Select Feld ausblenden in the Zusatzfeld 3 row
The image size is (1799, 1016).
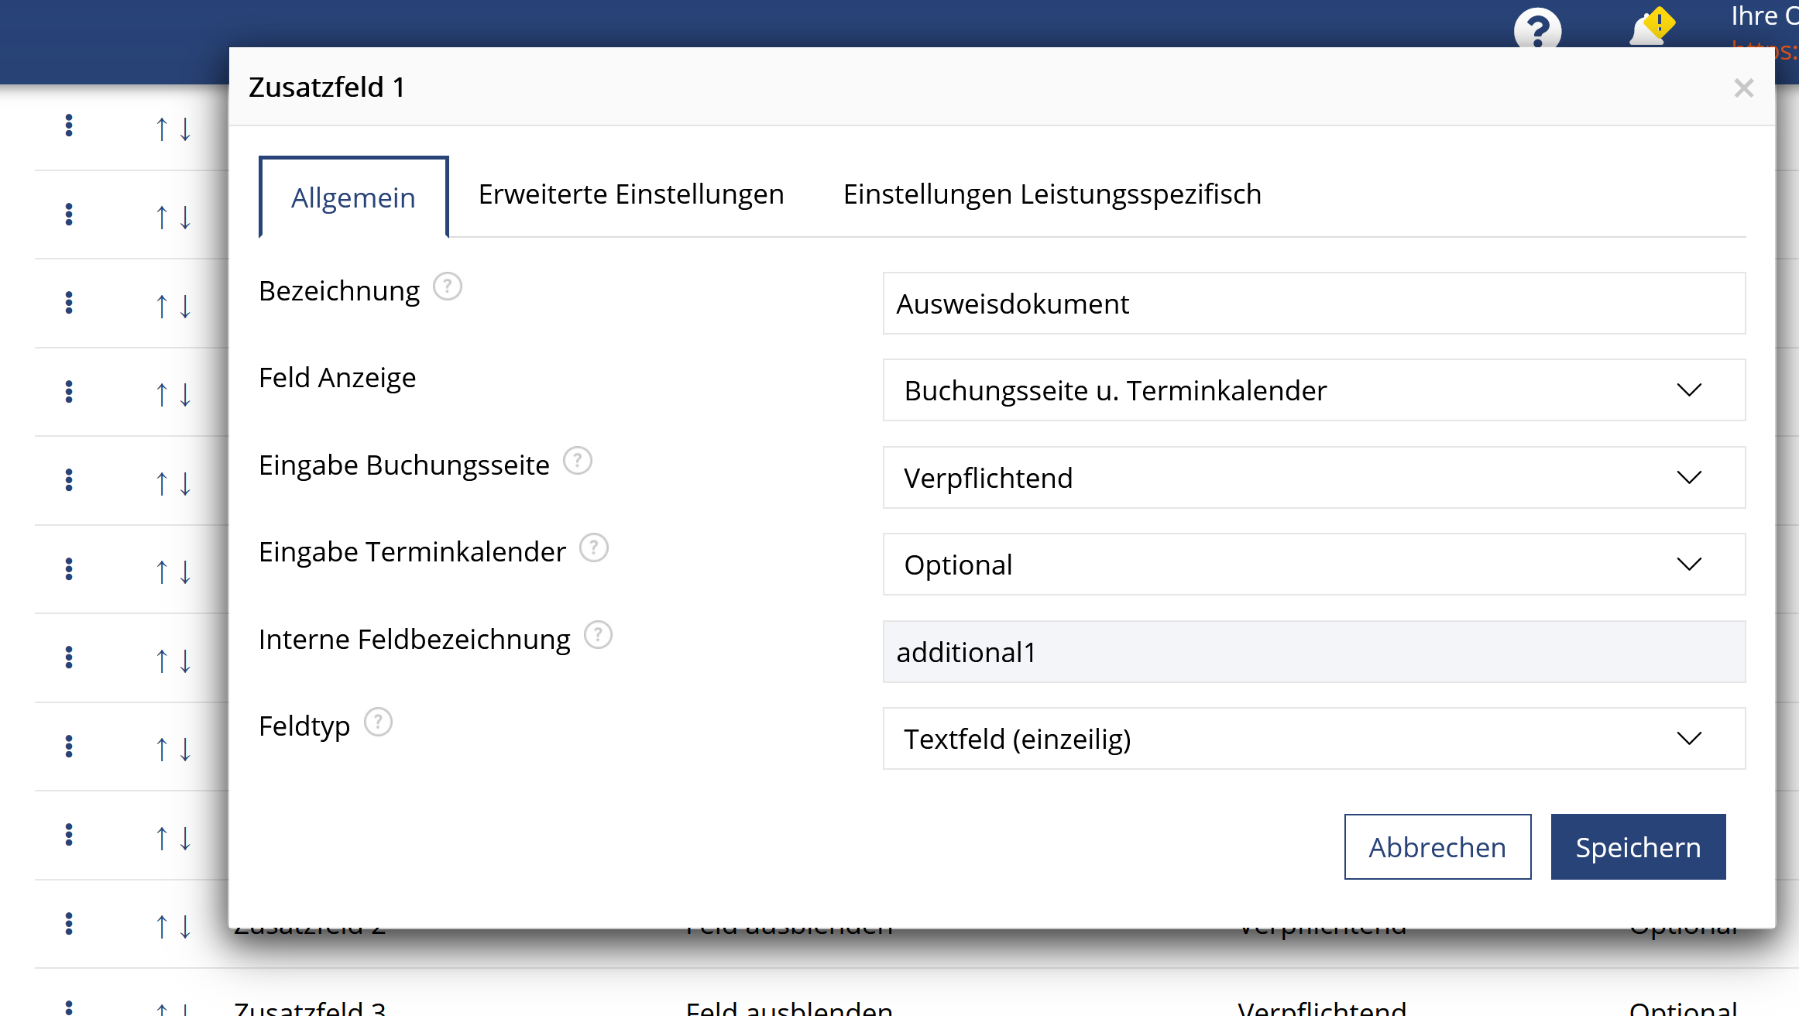point(789,1007)
